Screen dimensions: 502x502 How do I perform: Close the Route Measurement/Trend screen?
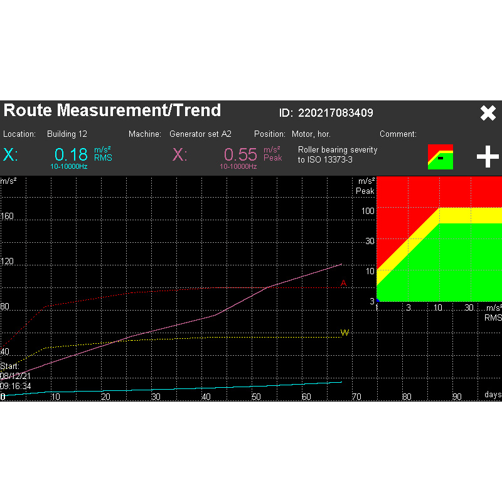(x=488, y=113)
